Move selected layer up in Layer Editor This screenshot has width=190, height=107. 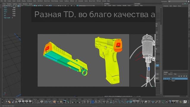[x=179, y=76]
